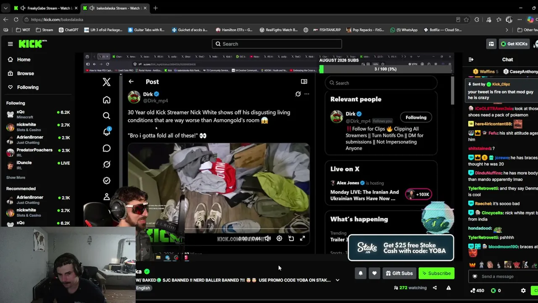The image size is (538, 303).
Task: Switch to the FreakyGabe Stream browser tab
Action: [x=45, y=8]
